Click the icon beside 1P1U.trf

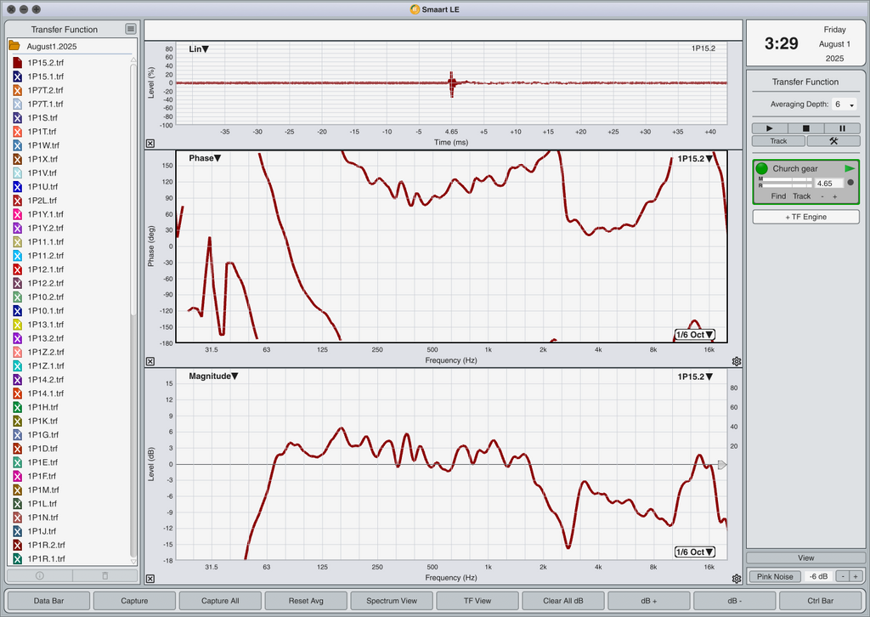(x=17, y=186)
